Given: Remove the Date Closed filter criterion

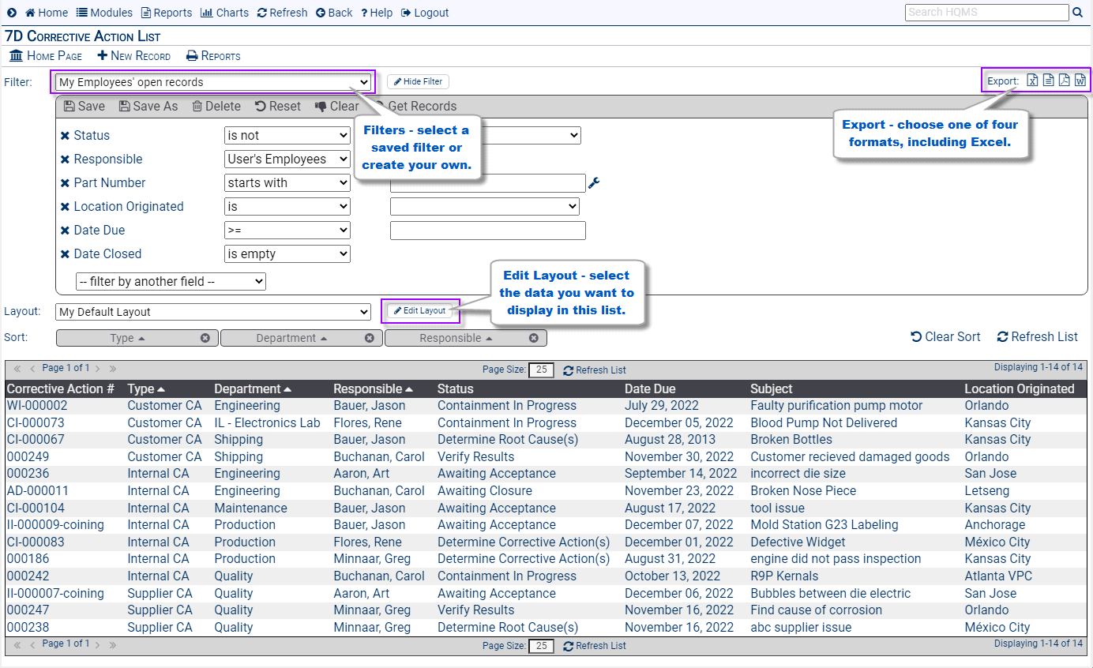Looking at the screenshot, I should (64, 253).
